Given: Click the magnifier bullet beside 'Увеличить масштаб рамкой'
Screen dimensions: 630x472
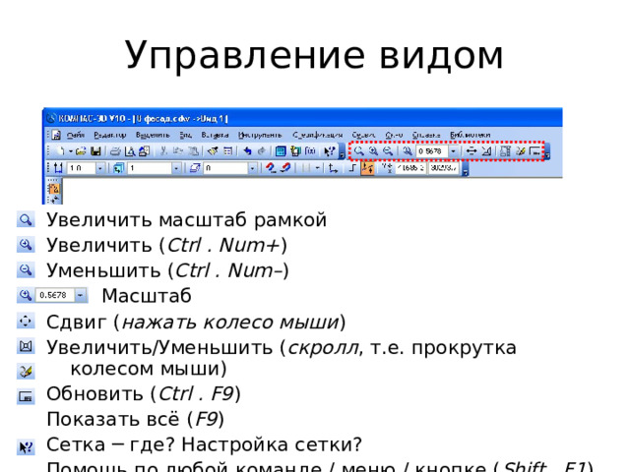Looking at the screenshot, I should point(26,220).
